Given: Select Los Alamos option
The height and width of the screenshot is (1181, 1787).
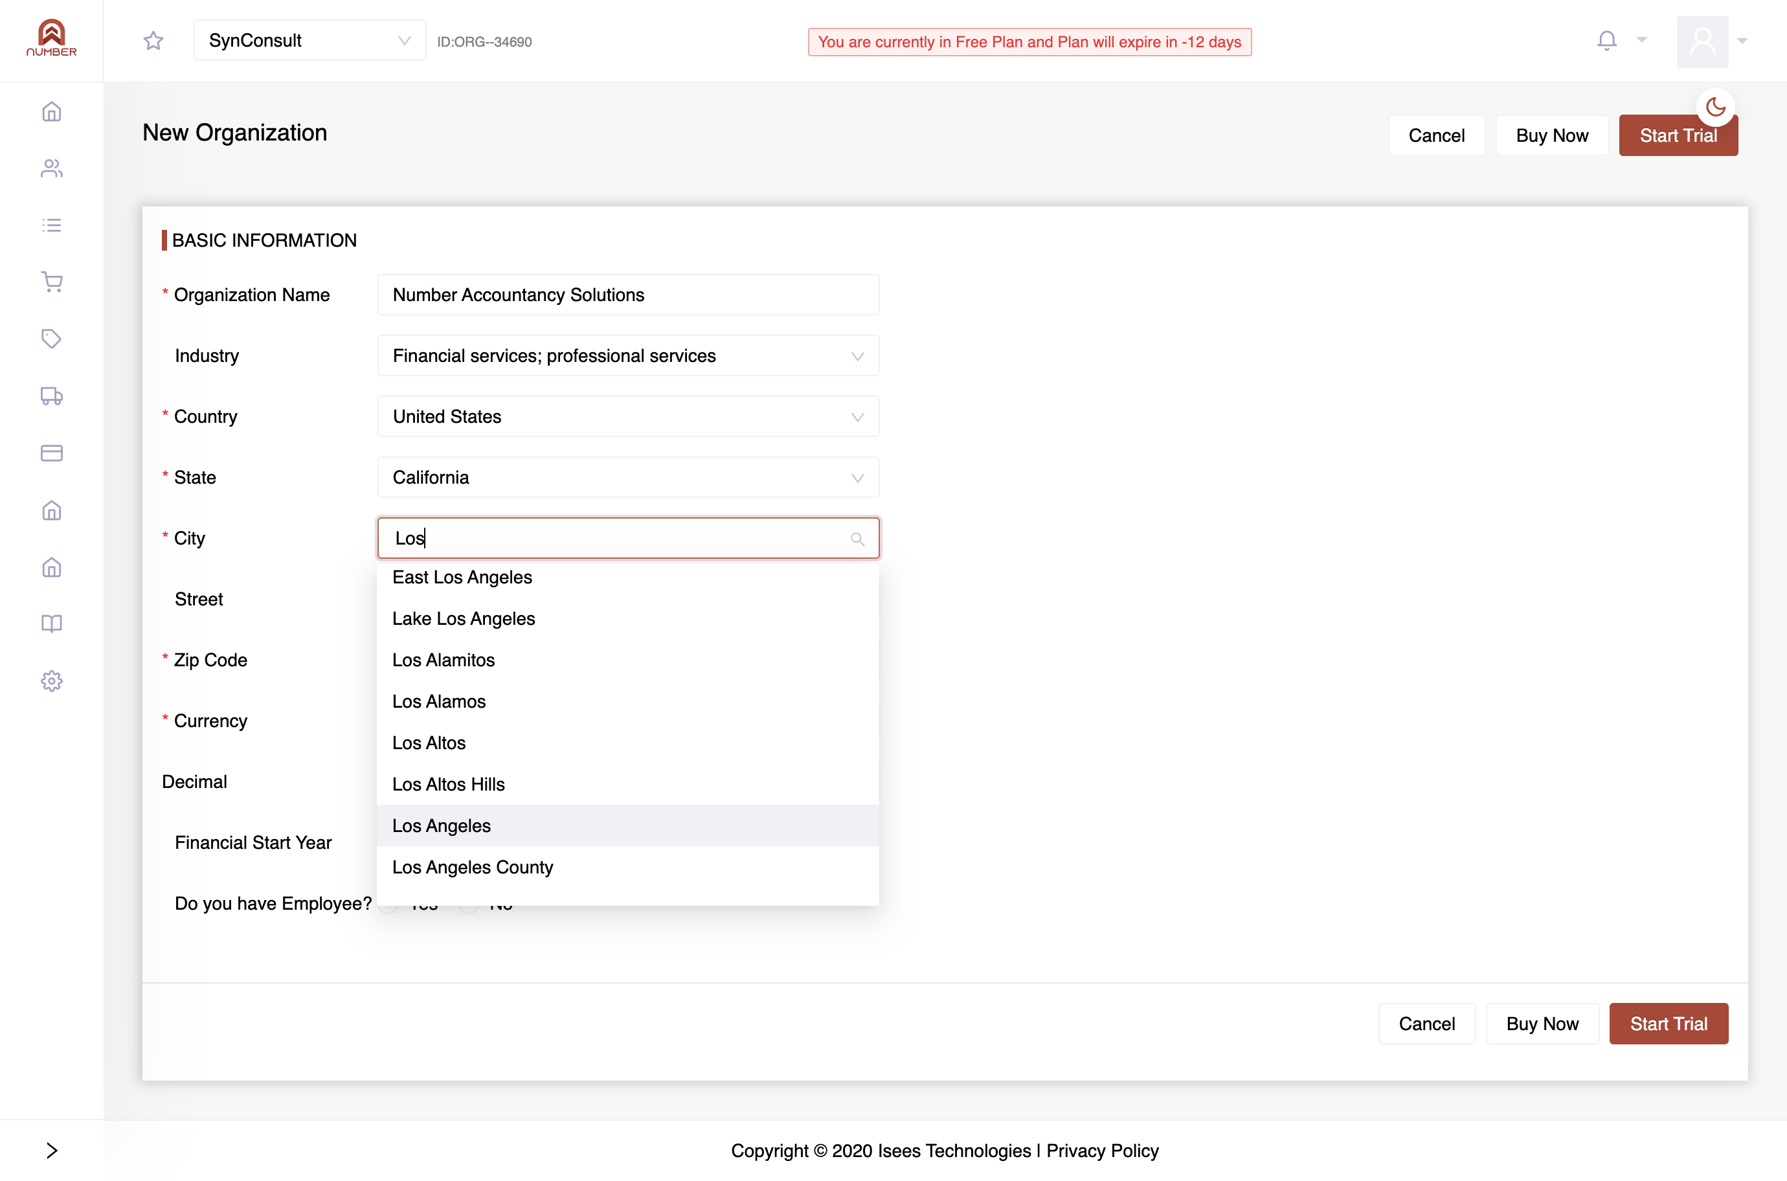Looking at the screenshot, I should tap(628, 701).
